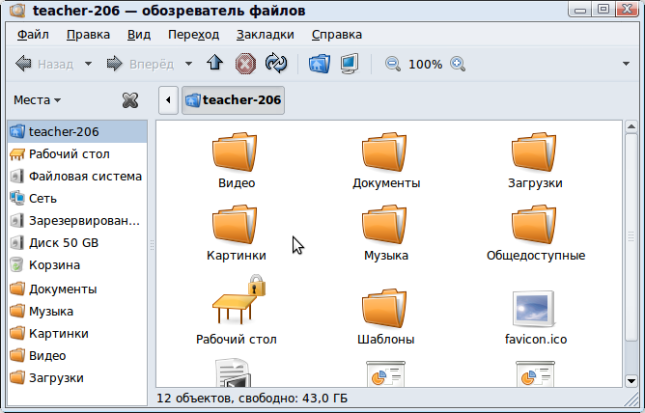Click the status bar text '12 объектов'
Viewport: 645px width, 413px height.
click(193, 399)
